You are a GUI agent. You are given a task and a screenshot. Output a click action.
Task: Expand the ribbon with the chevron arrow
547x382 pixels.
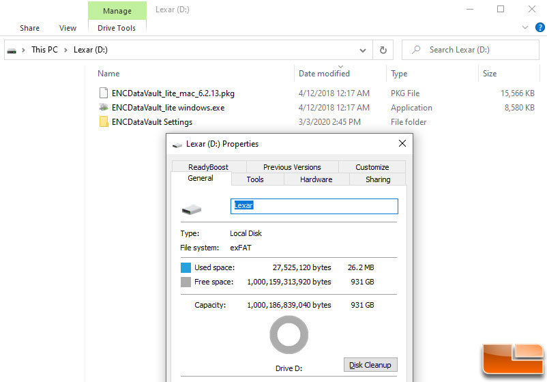(524, 27)
